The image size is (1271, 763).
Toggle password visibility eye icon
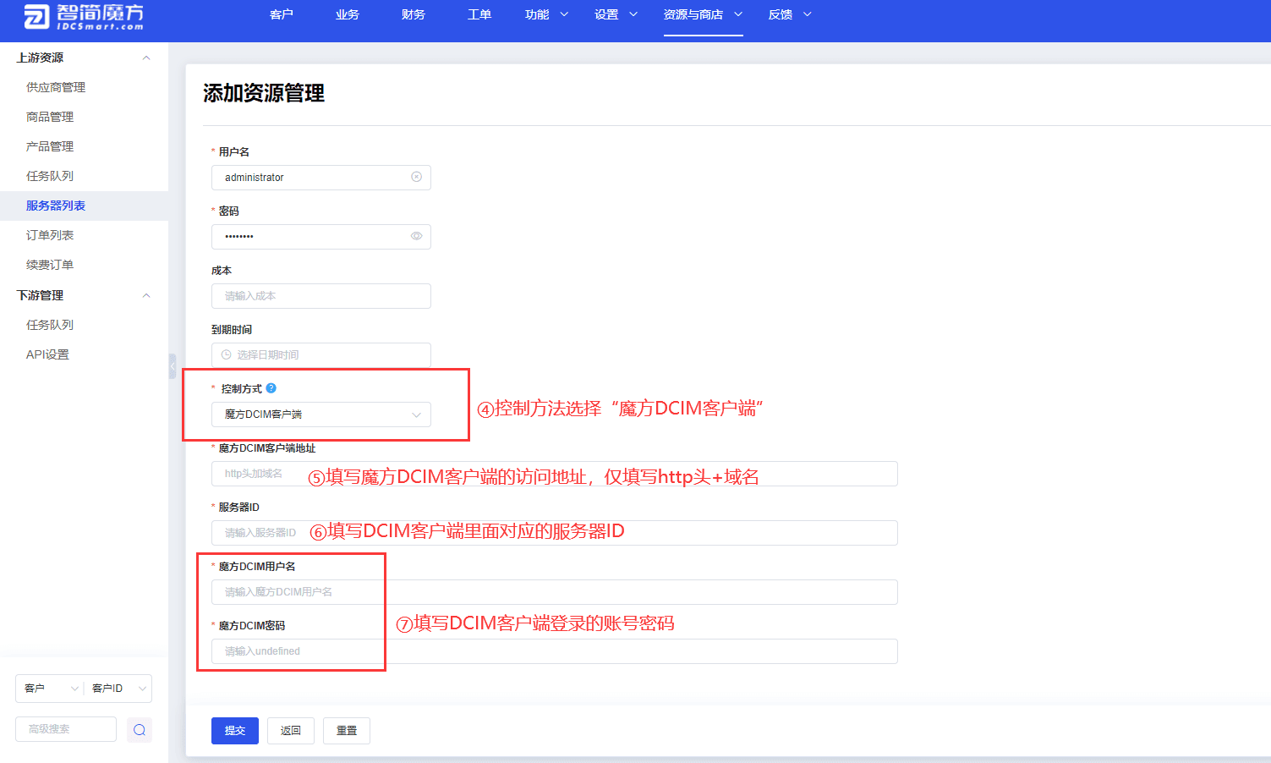(416, 236)
